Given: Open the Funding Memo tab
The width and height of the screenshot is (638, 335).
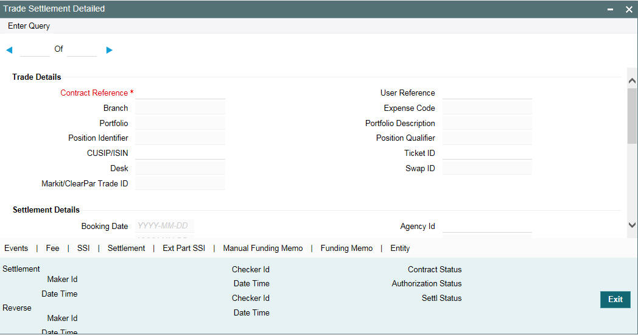Looking at the screenshot, I should pos(346,249).
